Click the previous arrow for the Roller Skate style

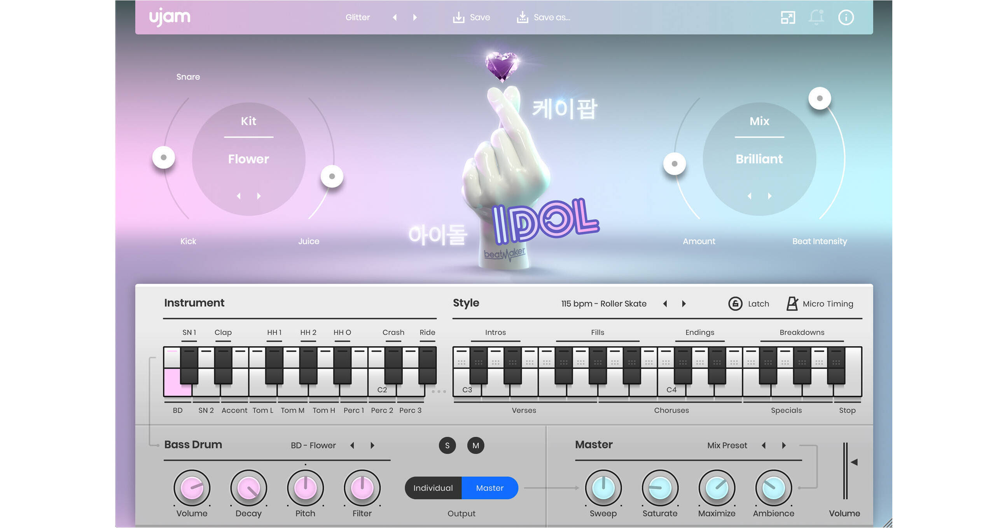tap(665, 304)
